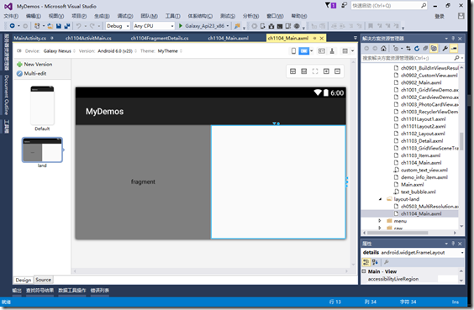Click the Navigate Backward icon
Image resolution: width=474 pixels, height=310 pixels.
pyautogui.click(x=12, y=26)
